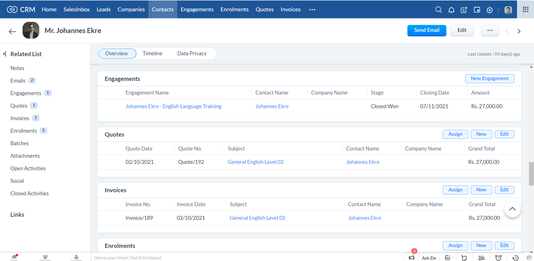Screen dimensions: 534x261
Task: Open the Enrolments module in top navigation
Action: 235,10
